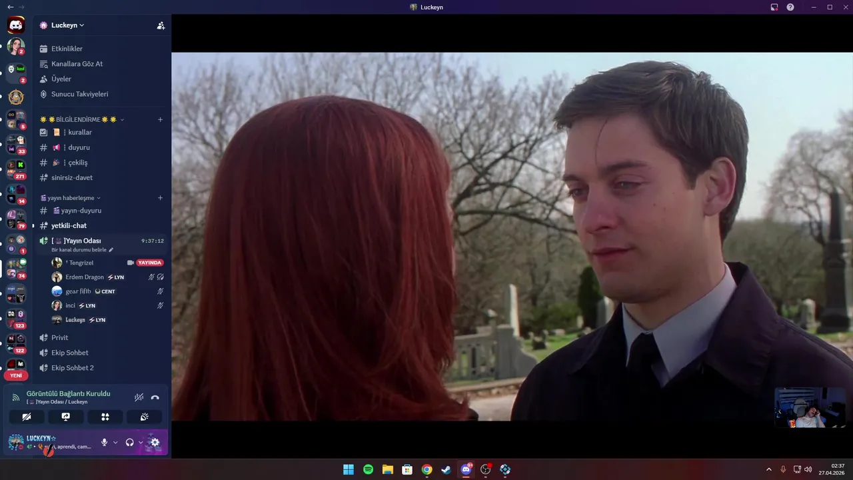This screenshot has height=480, width=853.
Task: Click the camera icon next to Tengrizel
Action: click(131, 263)
